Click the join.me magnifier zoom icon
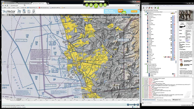Viewport: 194px width, 109px height. 96,6
